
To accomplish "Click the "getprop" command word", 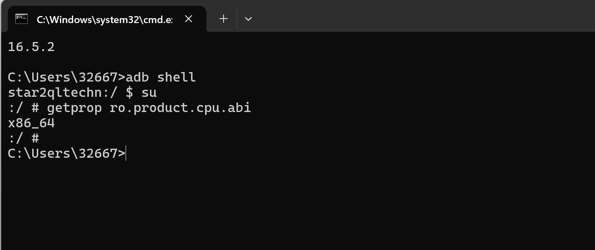I will (x=74, y=108).
